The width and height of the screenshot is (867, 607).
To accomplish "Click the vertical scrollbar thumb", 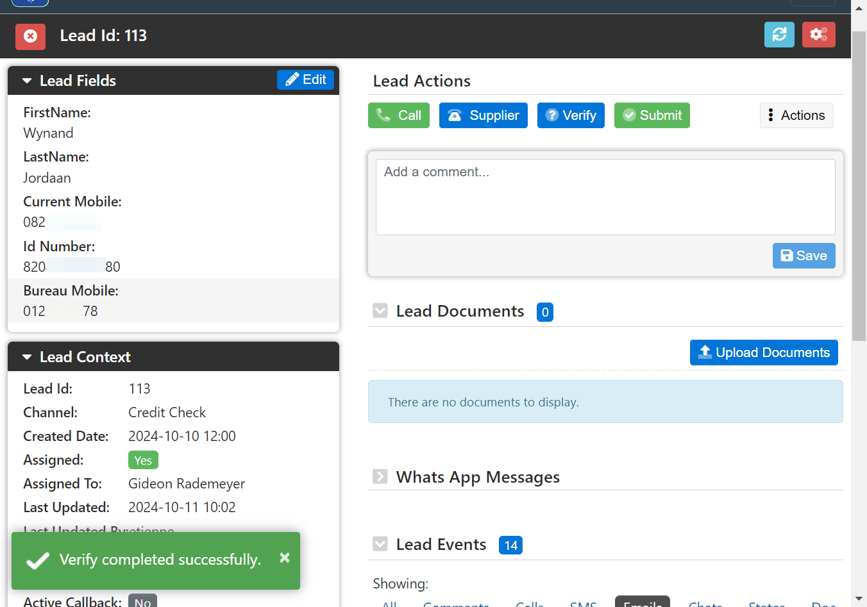I will (859, 186).
